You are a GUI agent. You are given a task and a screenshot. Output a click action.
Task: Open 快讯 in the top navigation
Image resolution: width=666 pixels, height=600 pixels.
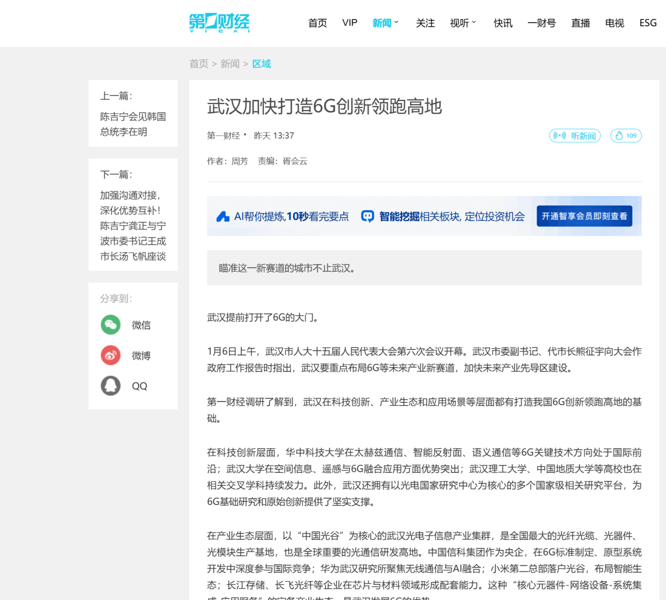point(503,23)
